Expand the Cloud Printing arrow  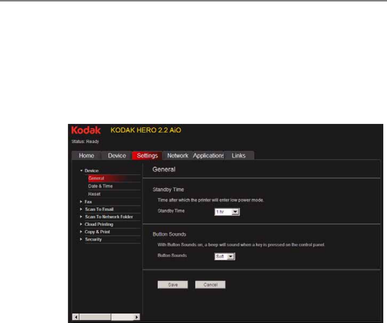click(81, 224)
